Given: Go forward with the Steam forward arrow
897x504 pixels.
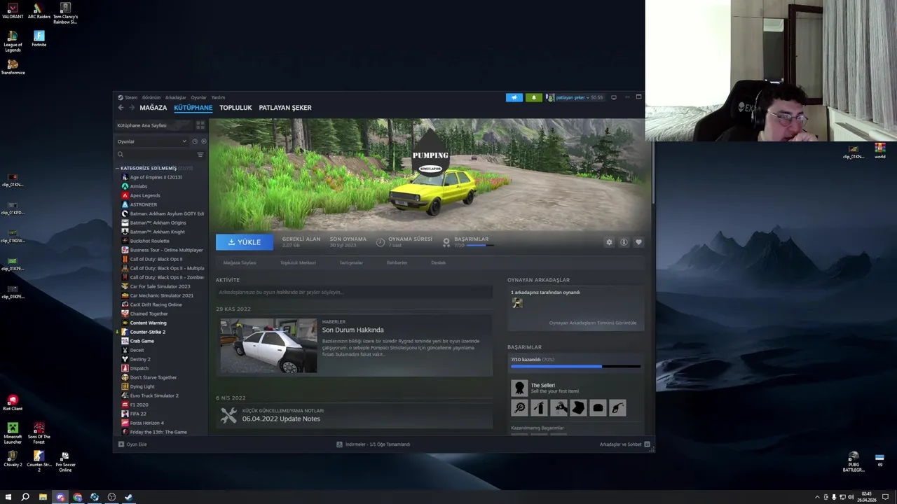Looking at the screenshot, I should click(131, 108).
